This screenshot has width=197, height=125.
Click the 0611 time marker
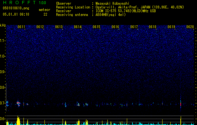tap(21, 27)
